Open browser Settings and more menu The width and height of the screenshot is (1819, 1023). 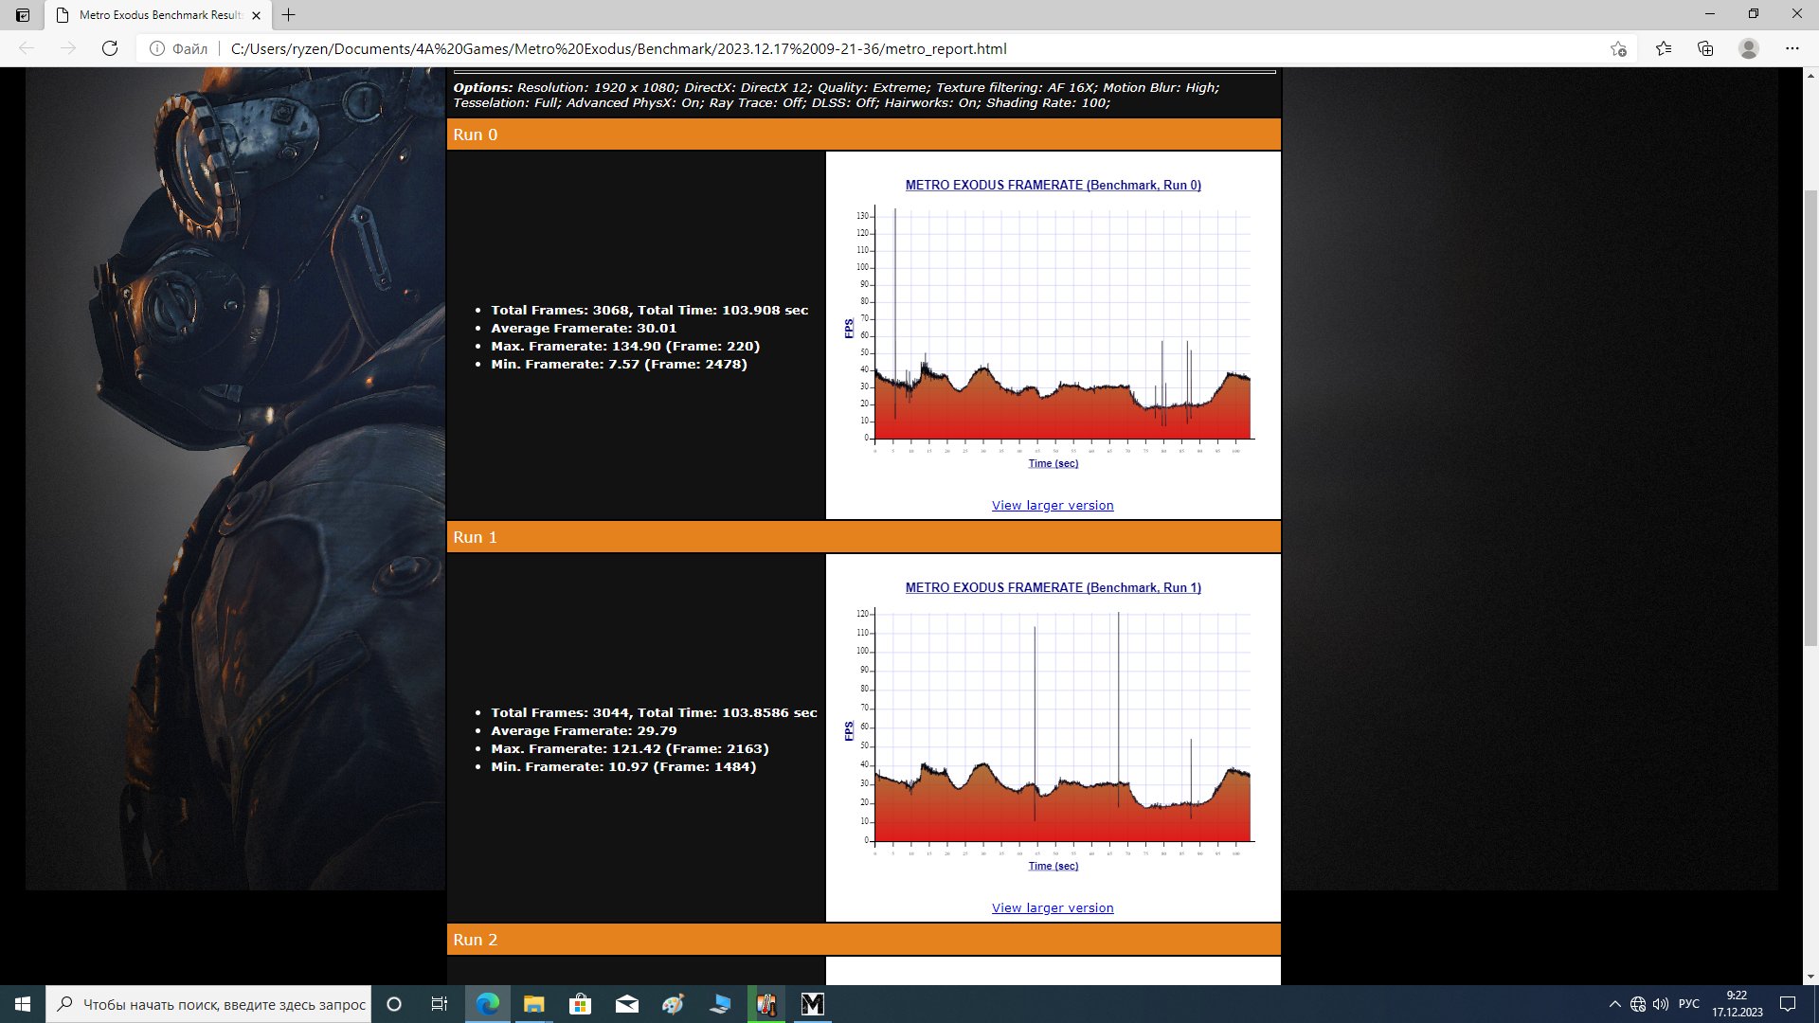(1792, 48)
